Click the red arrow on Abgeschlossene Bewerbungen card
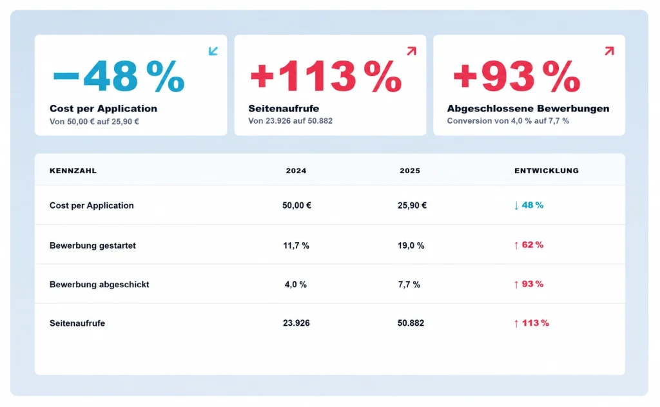 610,51
